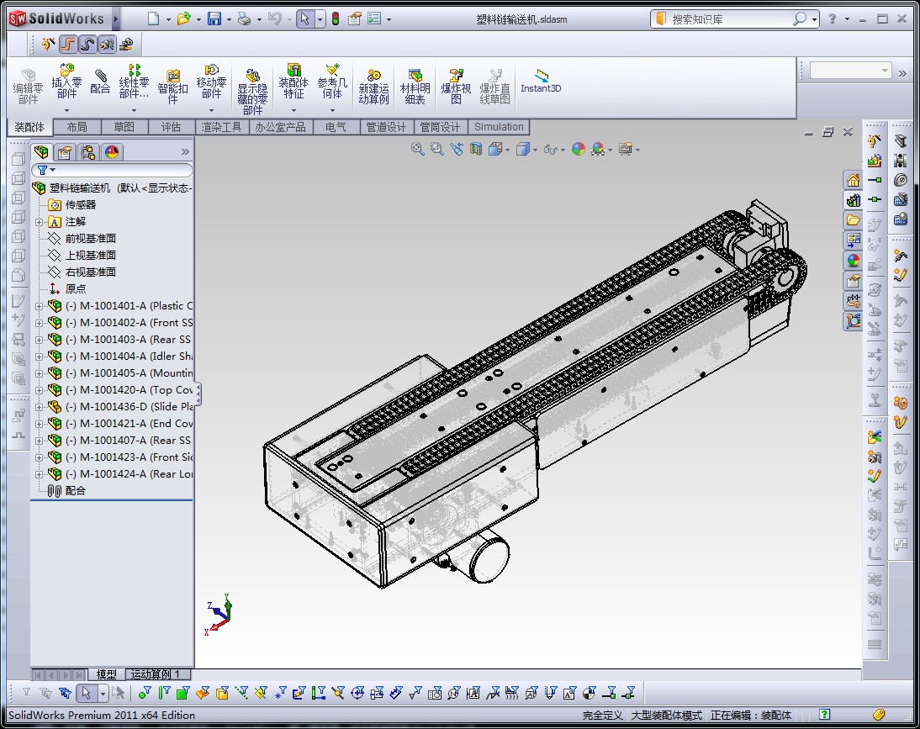Expand the M-1001401-A (Plastic C component node
Screen dimensions: 920x729
coord(40,306)
